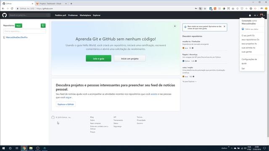Focus the Find a repository field
The height and width of the screenshot is (151, 269).
pyautogui.click(x=24, y=31)
